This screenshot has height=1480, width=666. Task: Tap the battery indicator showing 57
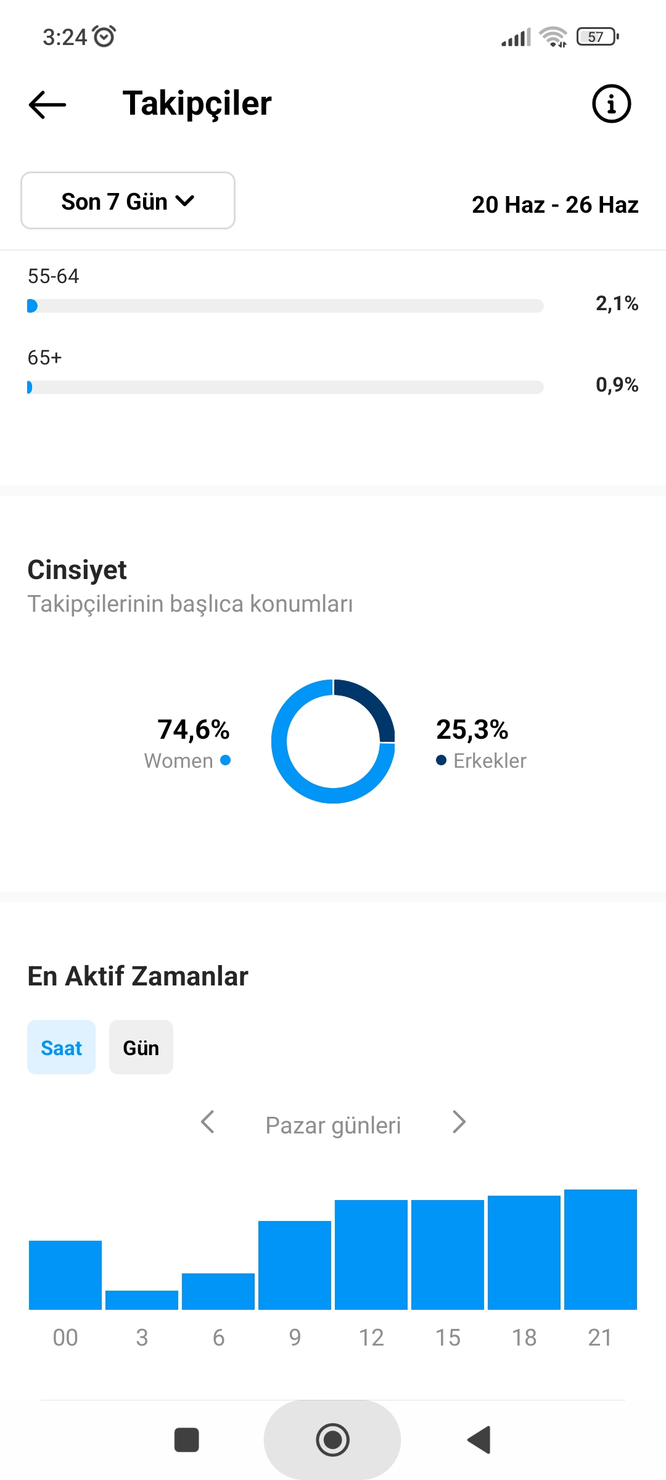pos(598,37)
